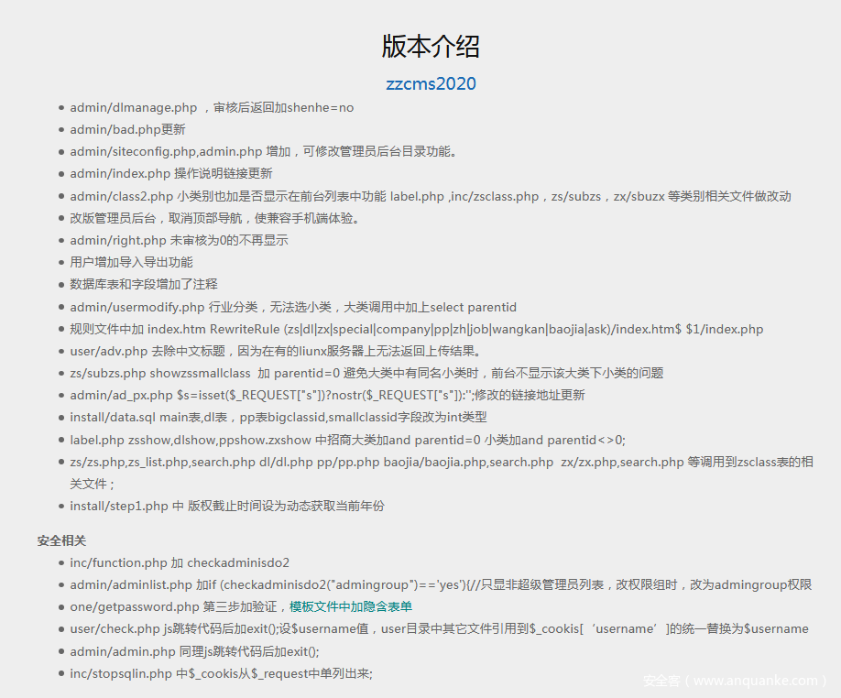Click the RewriteRule index.htm line
841x698 pixels.
[416, 329]
